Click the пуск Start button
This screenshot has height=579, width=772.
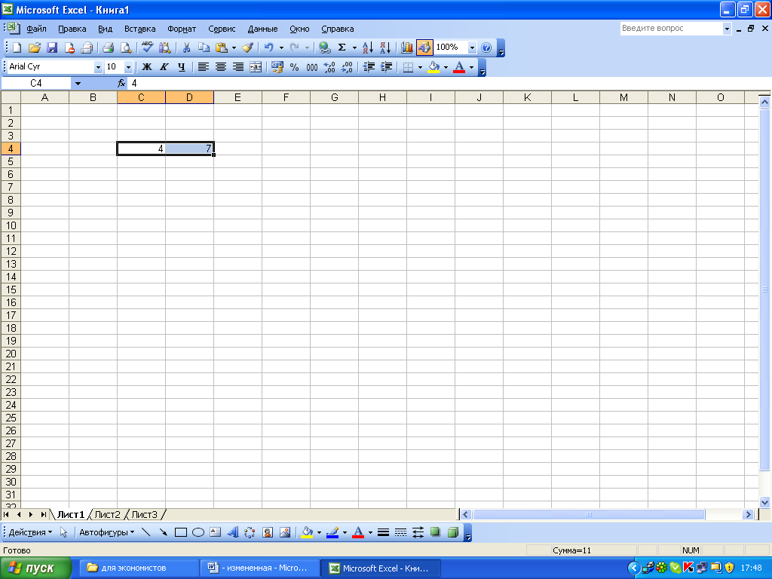point(36,568)
